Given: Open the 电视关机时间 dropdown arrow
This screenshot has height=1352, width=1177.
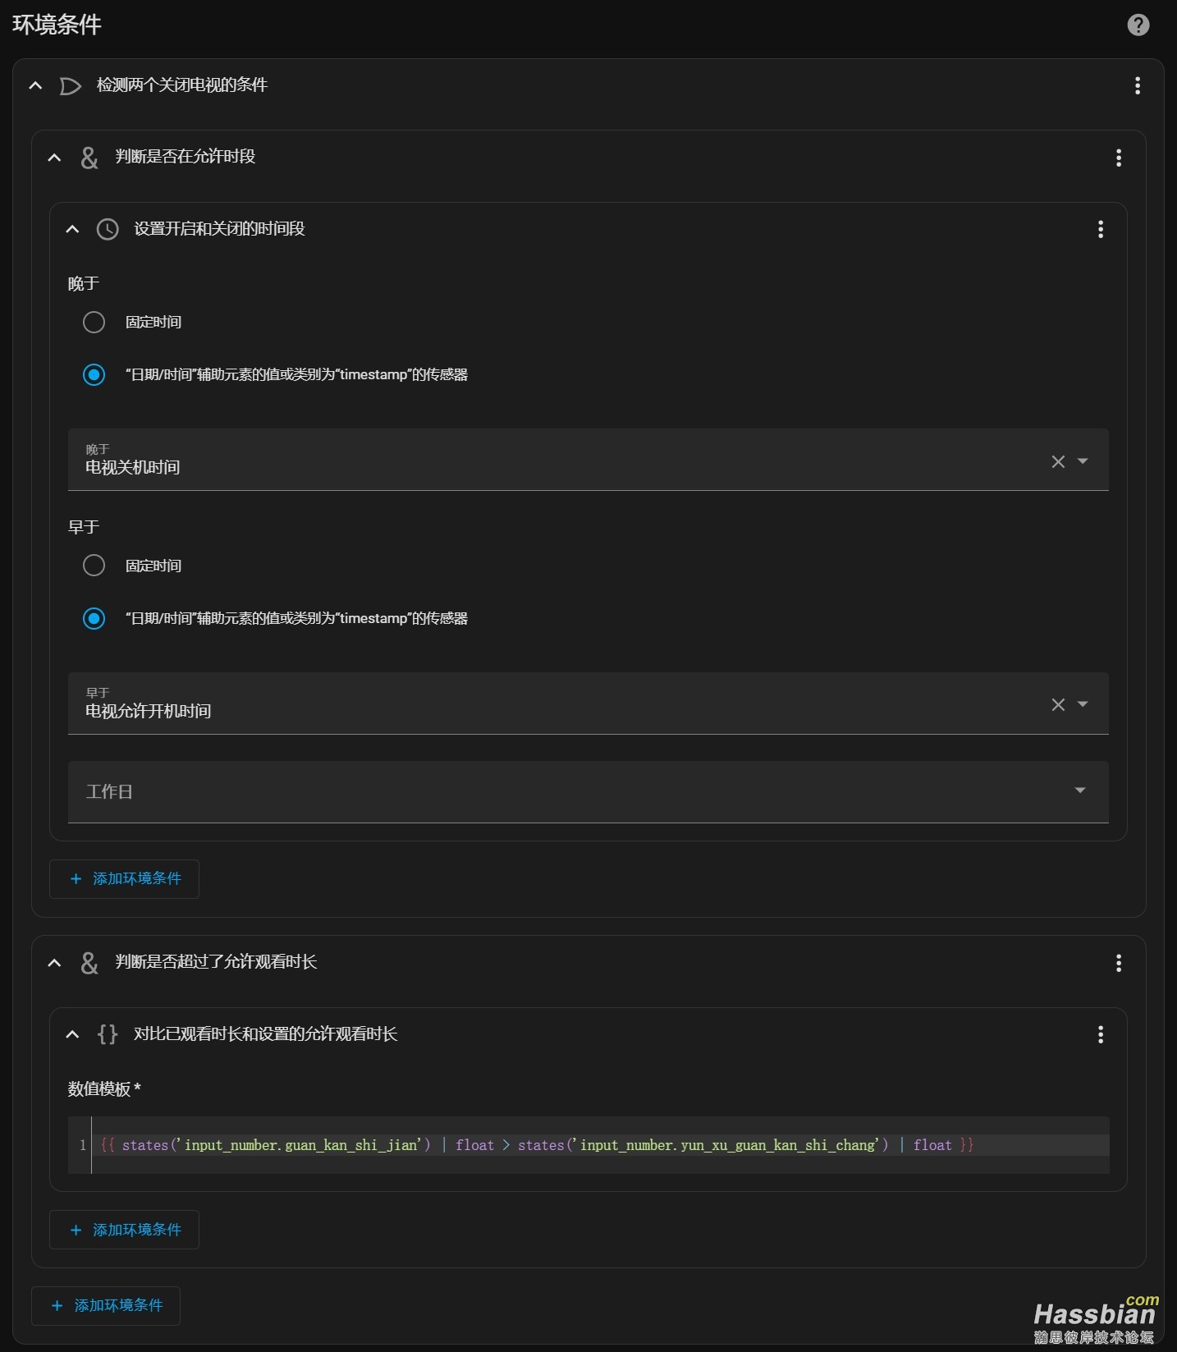Looking at the screenshot, I should (x=1083, y=461).
